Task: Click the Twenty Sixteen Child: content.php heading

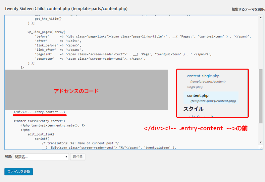Action: click(x=66, y=9)
